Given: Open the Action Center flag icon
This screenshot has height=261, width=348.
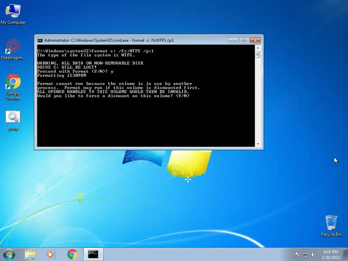Looking at the screenshot, I should pos(297,255).
